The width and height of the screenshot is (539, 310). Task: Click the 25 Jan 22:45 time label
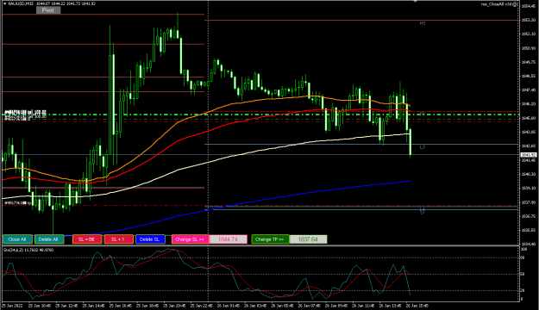pyautogui.click(x=202, y=306)
